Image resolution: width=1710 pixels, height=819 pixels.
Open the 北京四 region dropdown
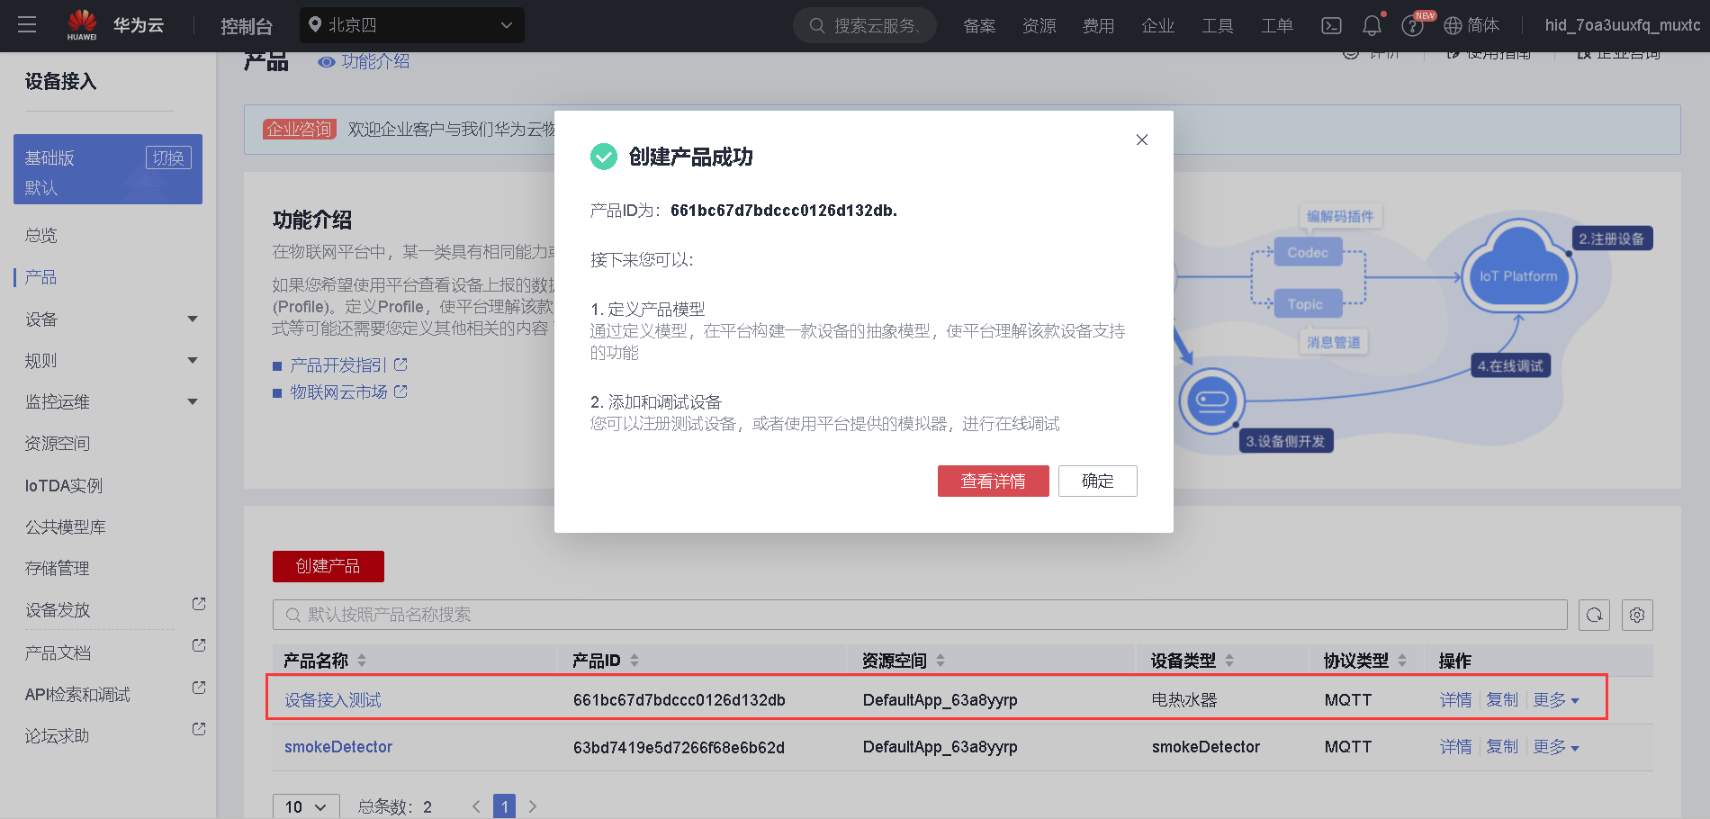[412, 25]
